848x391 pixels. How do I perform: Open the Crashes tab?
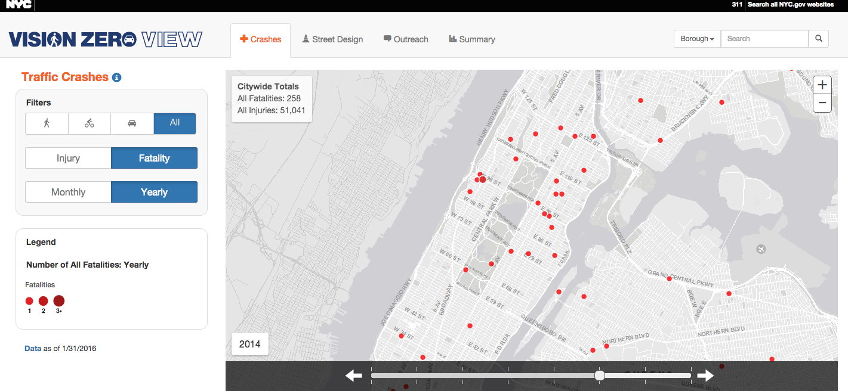(260, 40)
